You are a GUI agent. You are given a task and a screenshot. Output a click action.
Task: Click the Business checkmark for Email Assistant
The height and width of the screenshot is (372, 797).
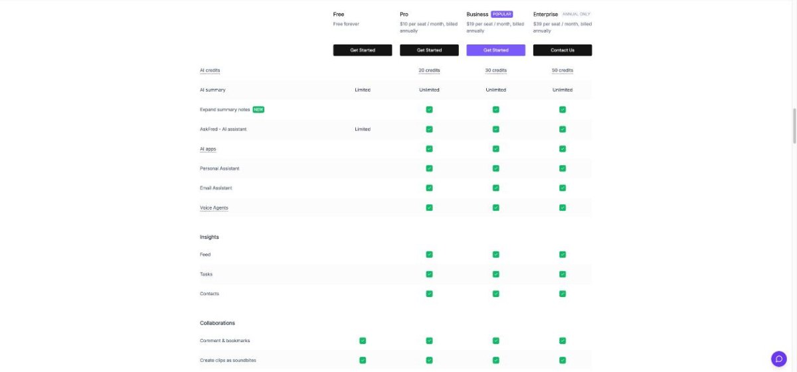(495, 188)
